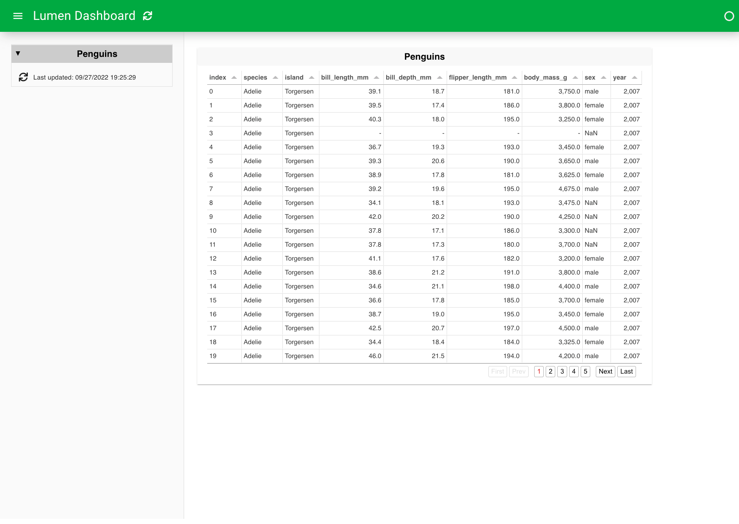Sort by bill_depth_mm column arrow
Viewport: 739px width, 524px height.
coord(440,78)
